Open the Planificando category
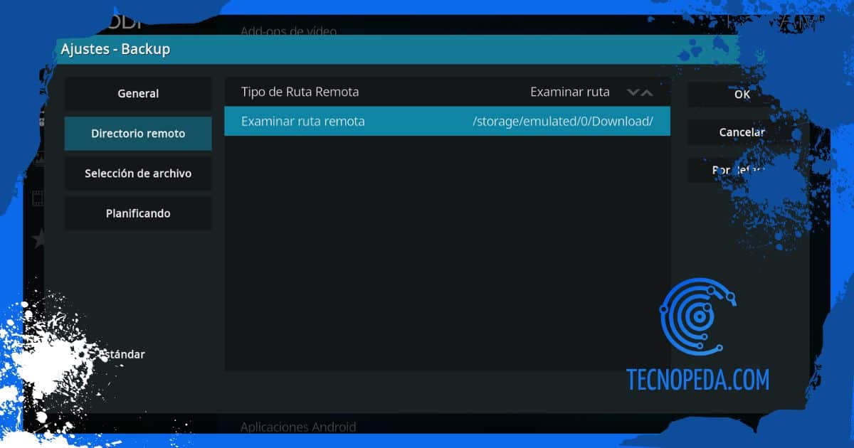854x448 pixels. point(138,213)
